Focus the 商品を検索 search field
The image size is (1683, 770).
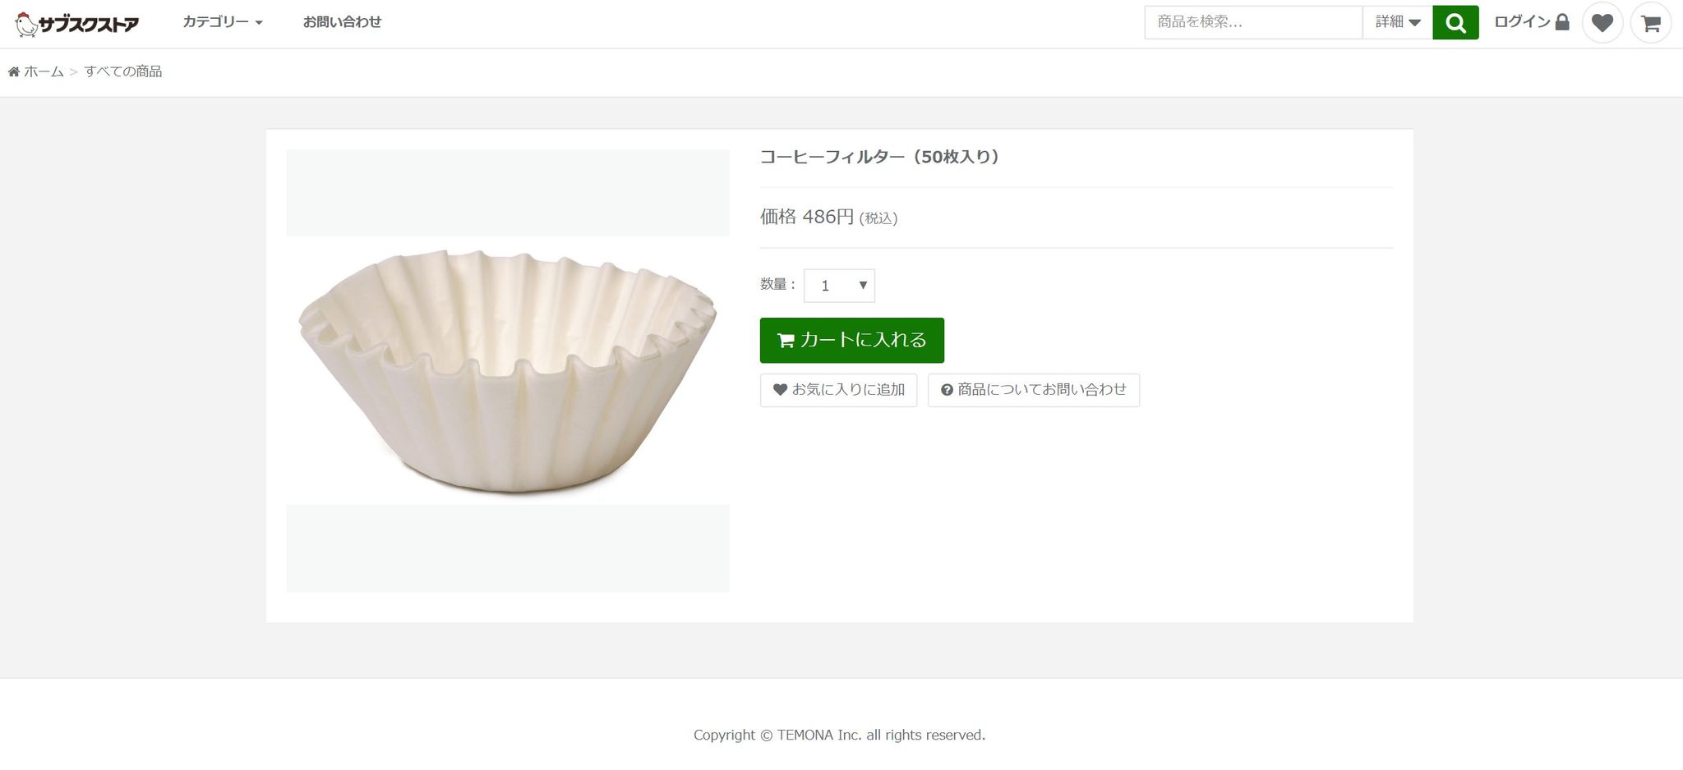coord(1252,22)
